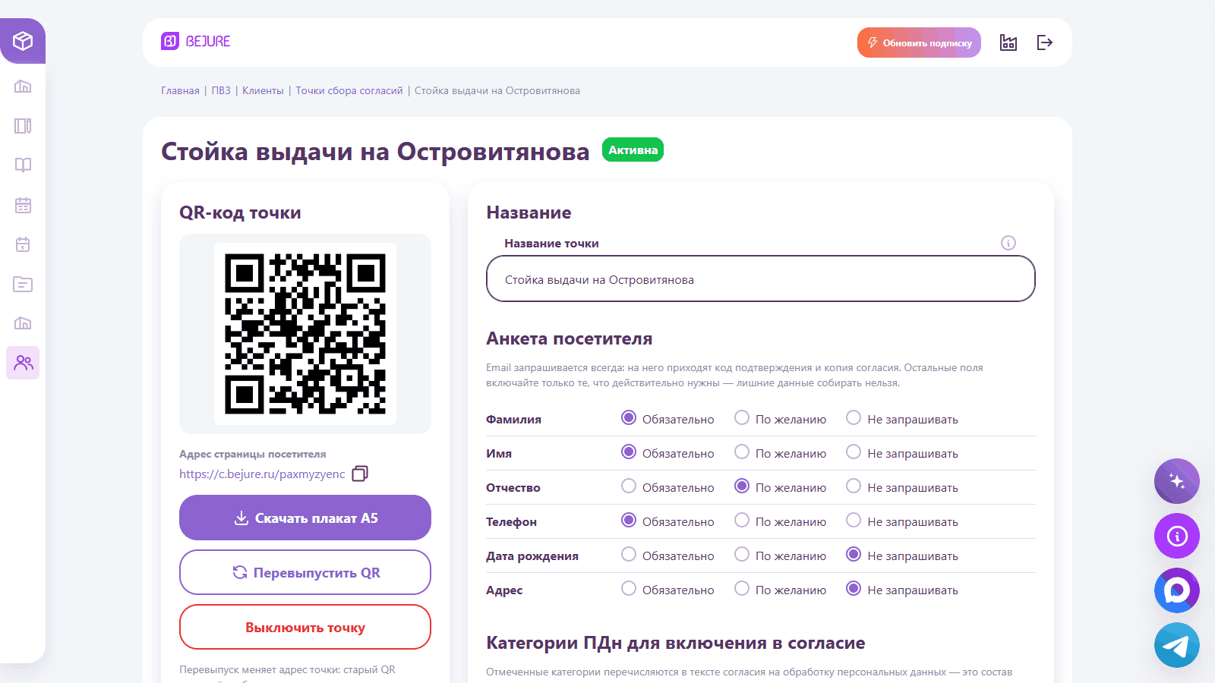Open the chat bubble floating button
Image resolution: width=1215 pixels, height=683 pixels.
1177,590
